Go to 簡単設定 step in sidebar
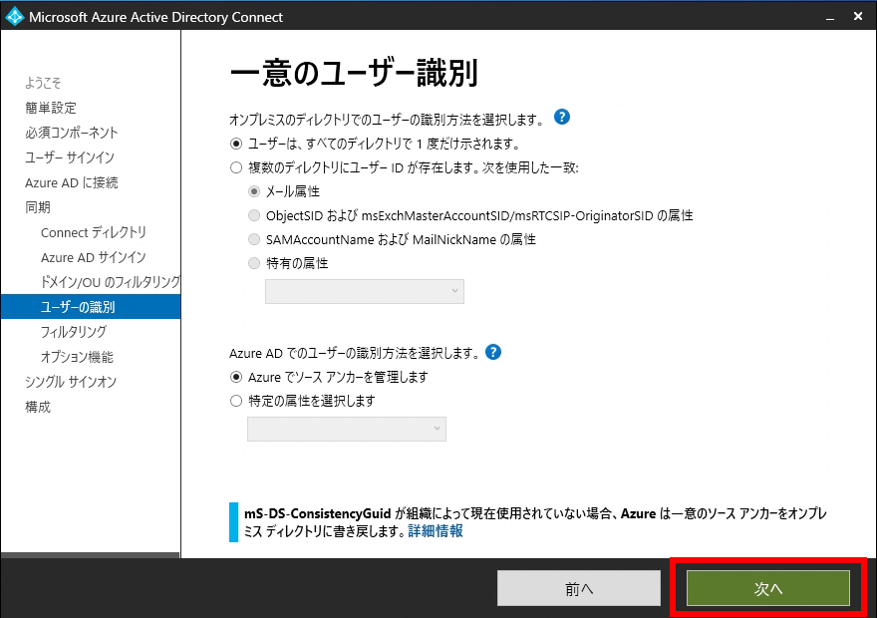877x618 pixels. point(51,108)
